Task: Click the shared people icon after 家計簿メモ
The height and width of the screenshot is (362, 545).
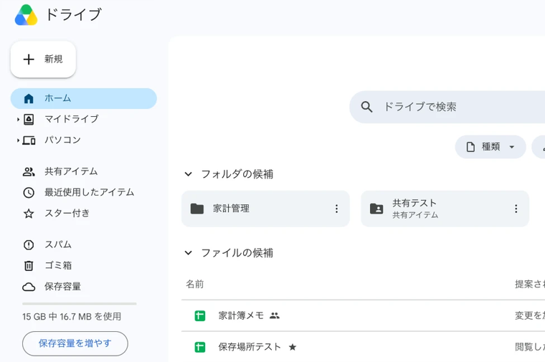Action: 275,316
